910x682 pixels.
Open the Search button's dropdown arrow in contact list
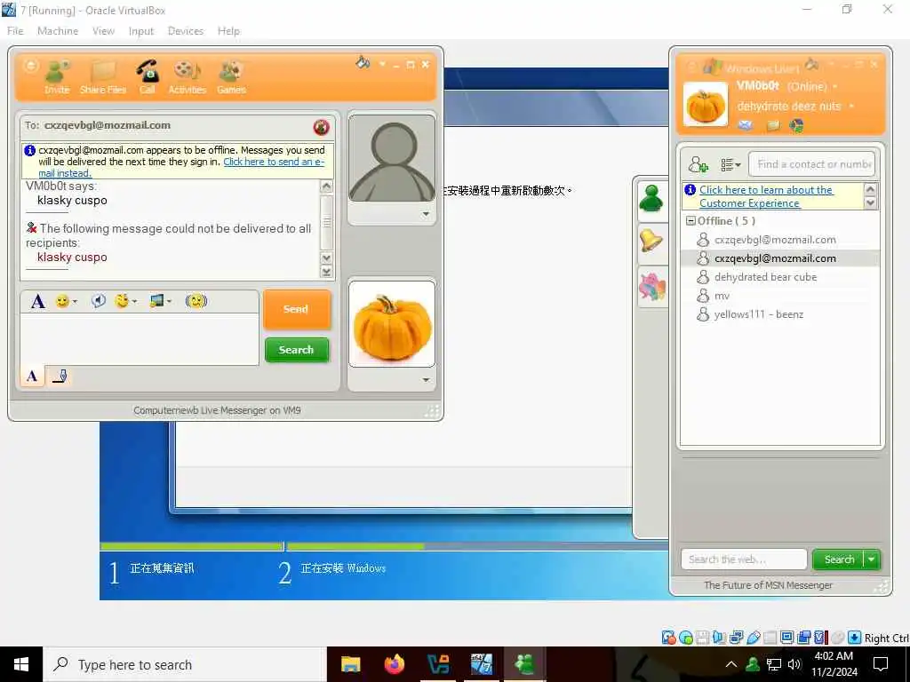(x=872, y=559)
